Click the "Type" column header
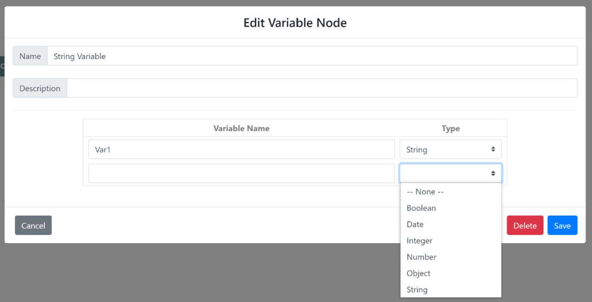Screen dimensions: 592x302 [450, 128]
